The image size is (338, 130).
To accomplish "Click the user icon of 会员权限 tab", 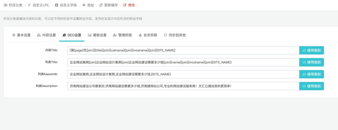I will coord(140,35).
